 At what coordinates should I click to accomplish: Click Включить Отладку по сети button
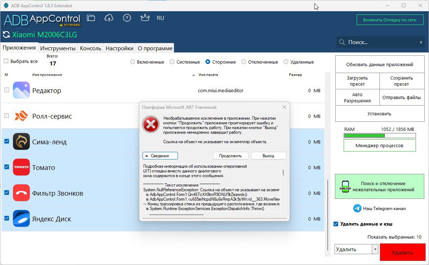tap(390, 20)
